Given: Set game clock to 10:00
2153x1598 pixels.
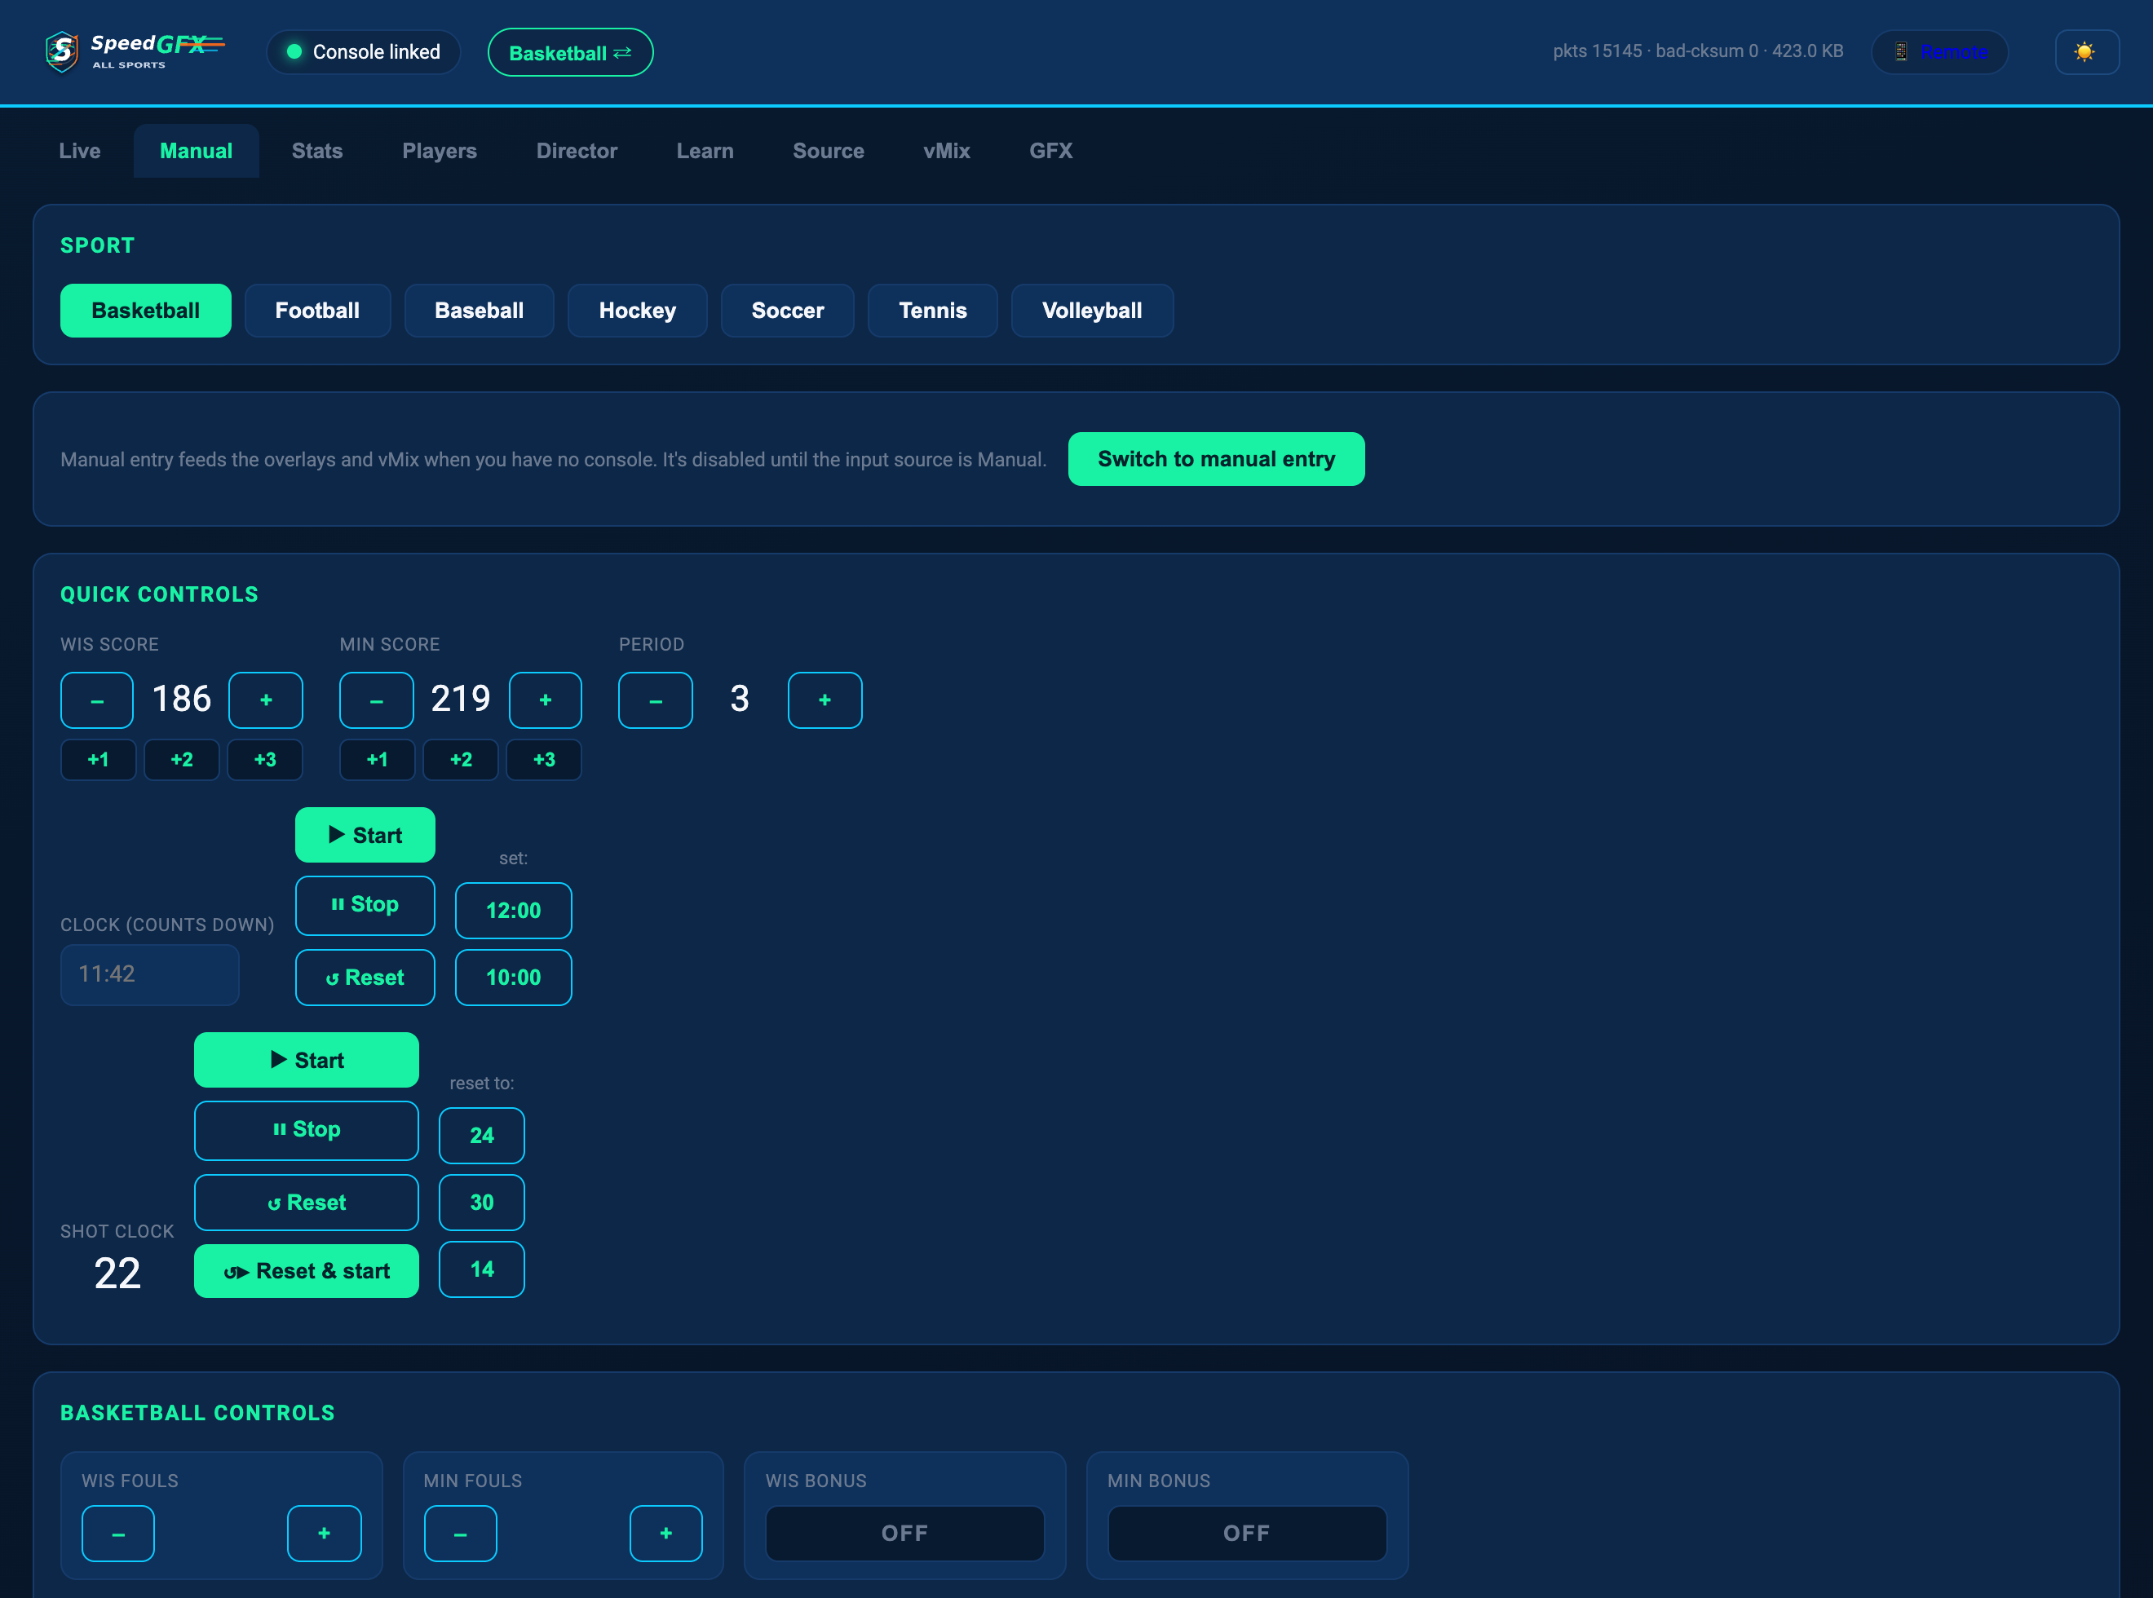Looking at the screenshot, I should coord(514,978).
